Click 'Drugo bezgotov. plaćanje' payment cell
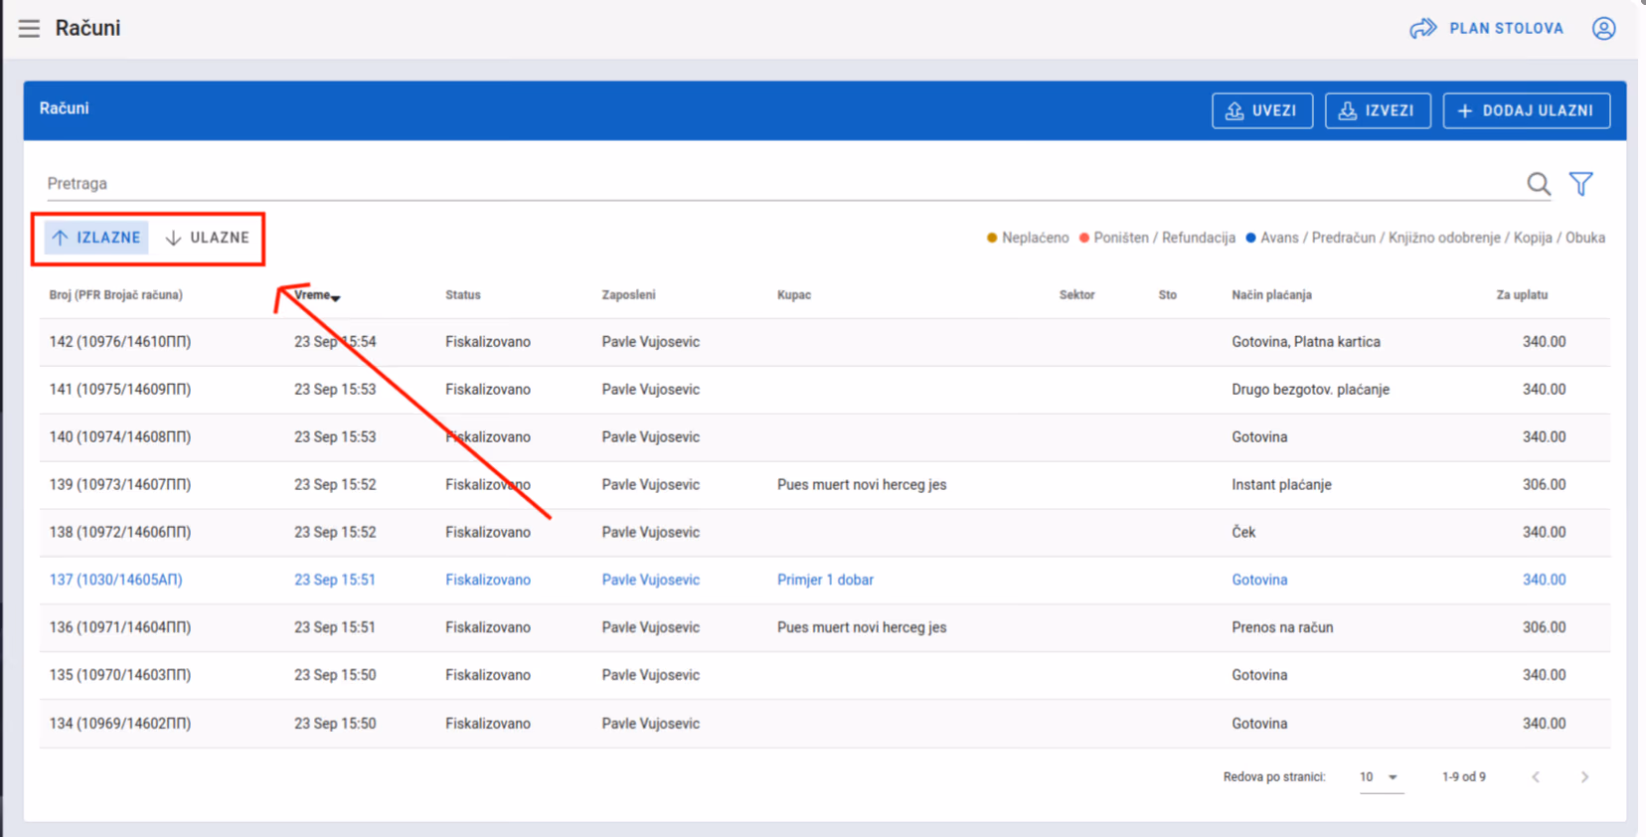1646x837 pixels. (1310, 390)
